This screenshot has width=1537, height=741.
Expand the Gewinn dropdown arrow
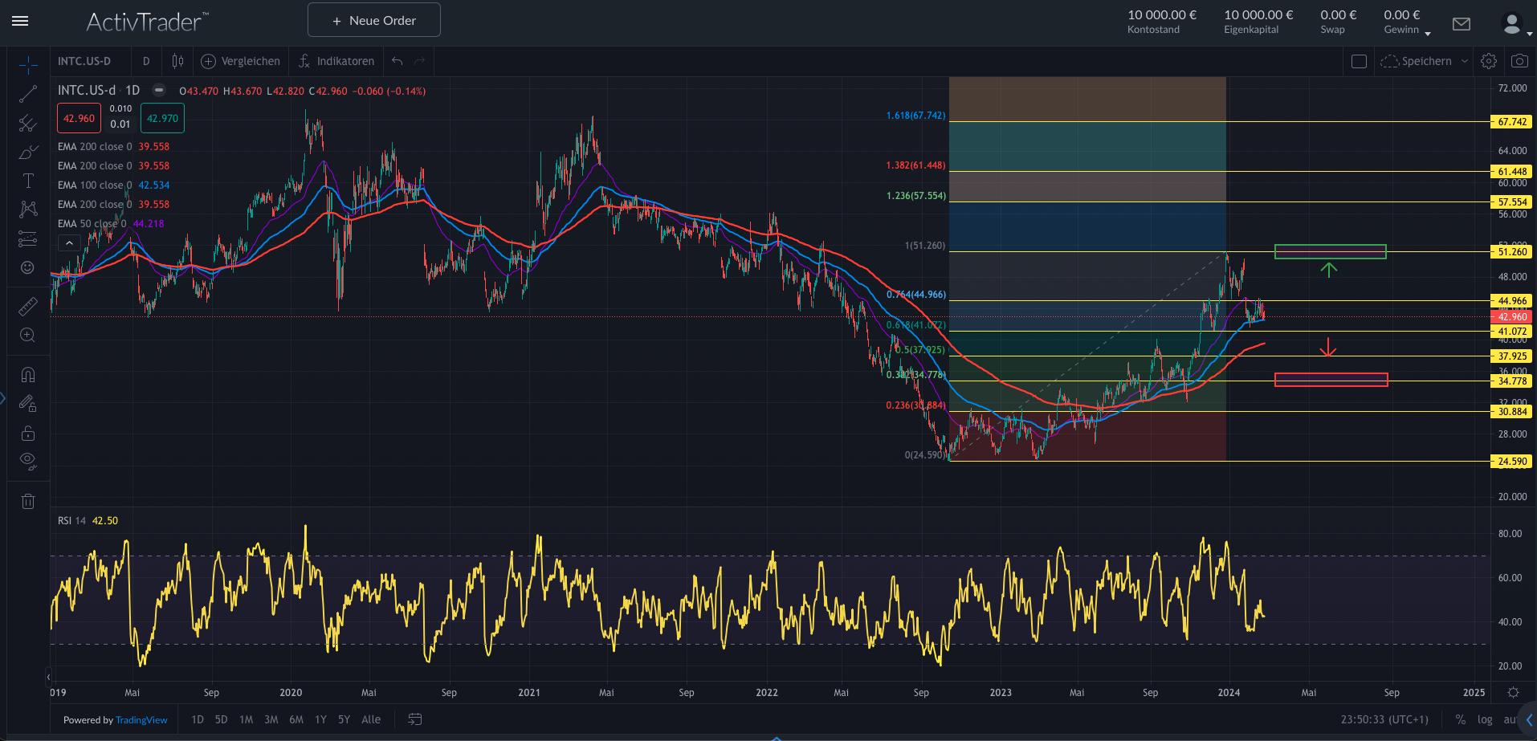pyautogui.click(x=1427, y=34)
